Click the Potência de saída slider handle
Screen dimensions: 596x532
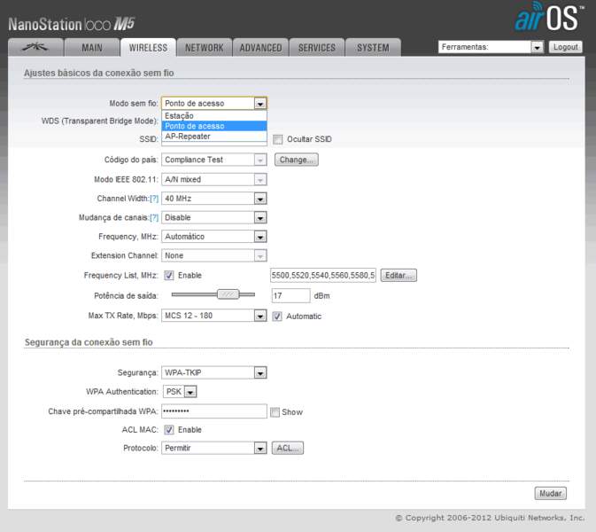click(x=228, y=294)
